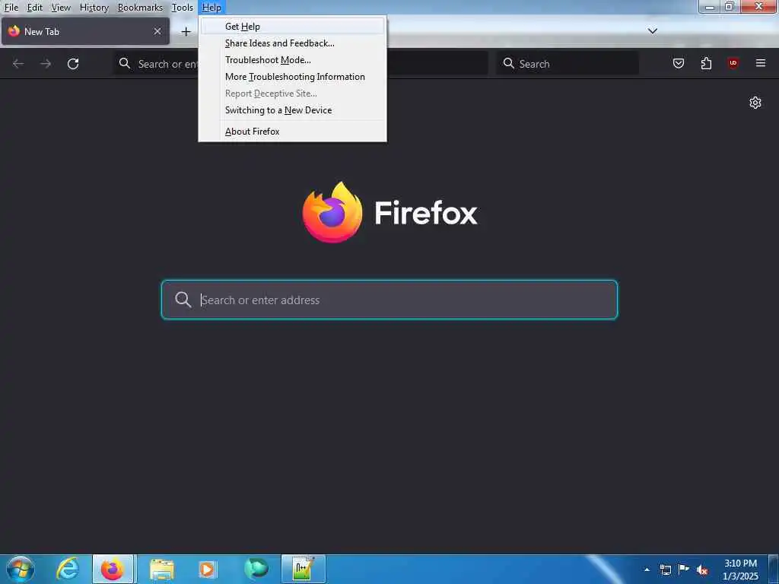This screenshot has height=584, width=779.
Task: Open the File menu
Action: [11, 8]
